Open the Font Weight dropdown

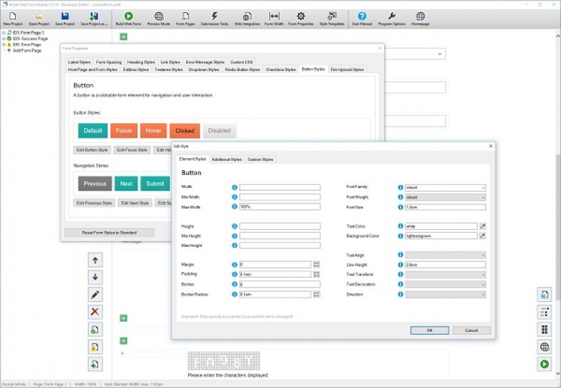pos(446,197)
